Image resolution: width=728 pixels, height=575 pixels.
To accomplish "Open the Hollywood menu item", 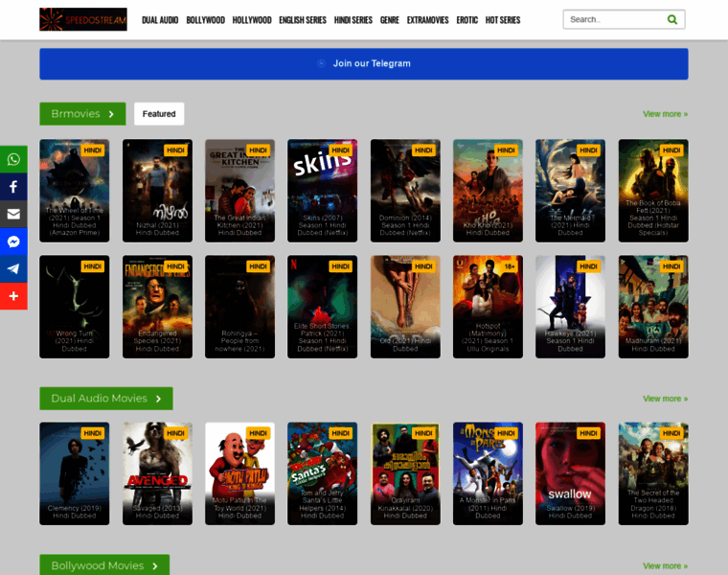I will pyautogui.click(x=252, y=20).
